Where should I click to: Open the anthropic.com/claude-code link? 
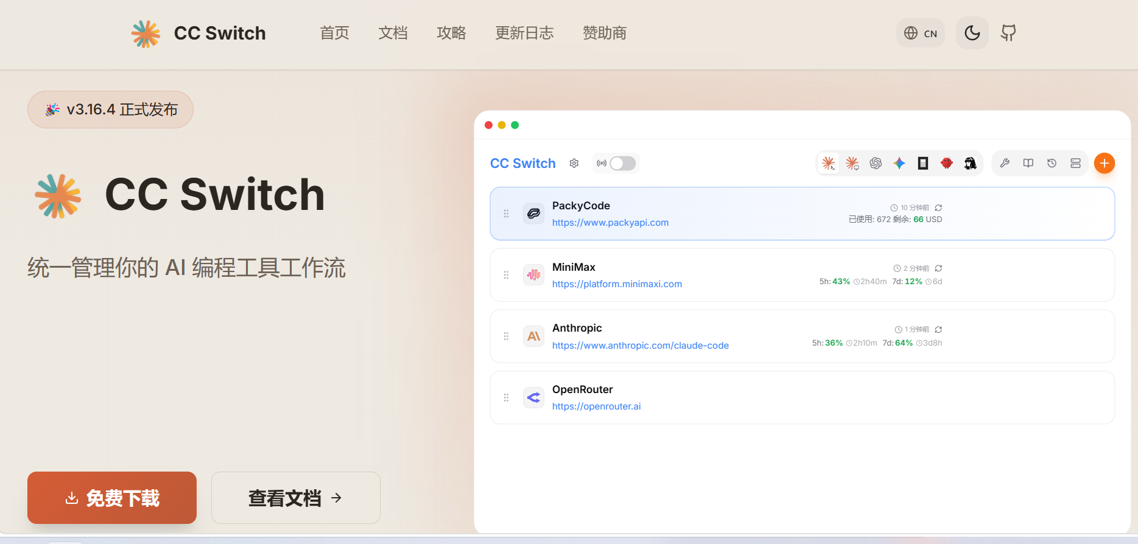coord(641,346)
